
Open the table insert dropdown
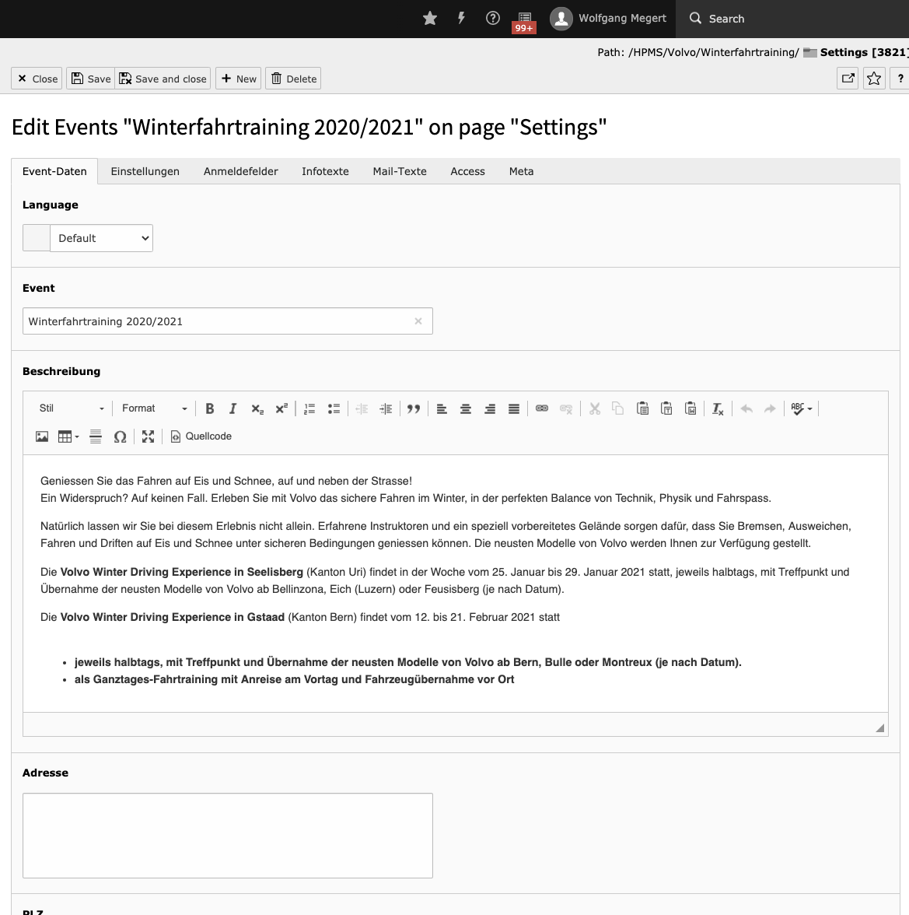68,436
